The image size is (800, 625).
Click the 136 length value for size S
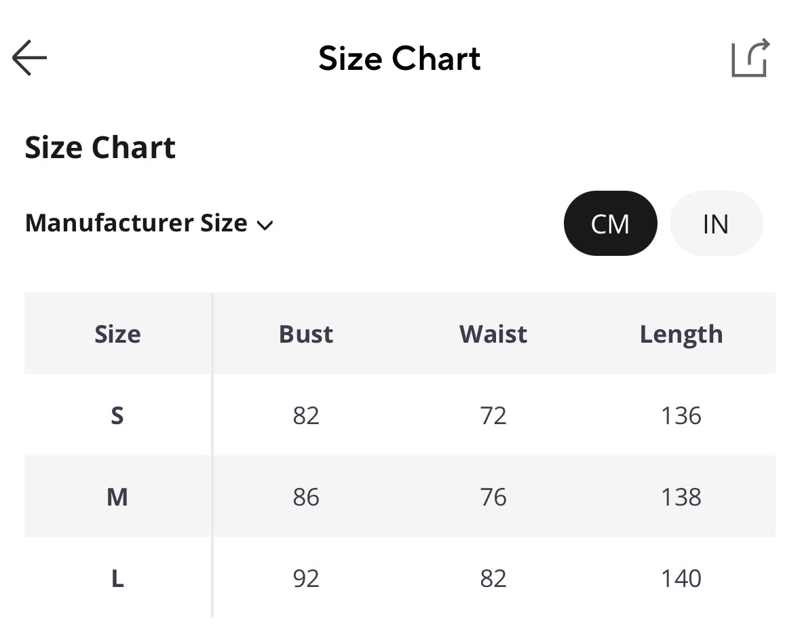point(681,415)
